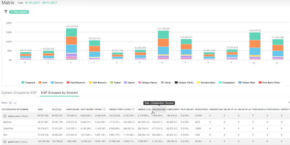Toggle the Targeted legend swatch
Viewport: 290px width, 145px height.
pyautogui.click(x=23, y=83)
